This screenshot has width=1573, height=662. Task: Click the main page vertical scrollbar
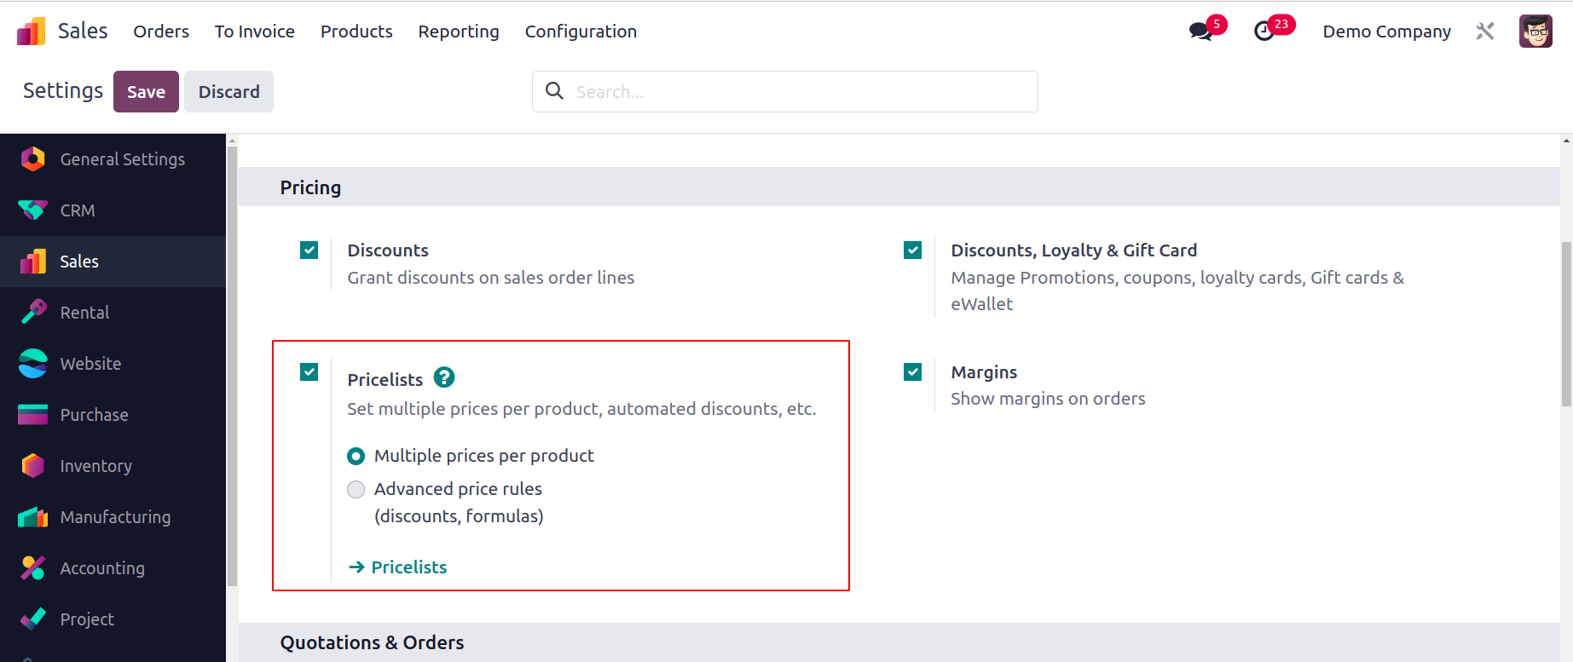click(x=1566, y=324)
